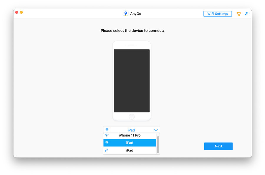Click the phone screen illustration

[x=132, y=81]
